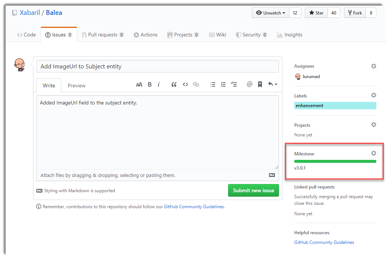
Task: Apply bold formatting with the B icon
Action: [150, 84]
